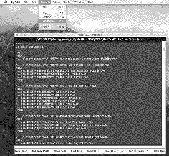Click the up arrow next to Font
Screen dimensions: 169x156
click(x=112, y=151)
